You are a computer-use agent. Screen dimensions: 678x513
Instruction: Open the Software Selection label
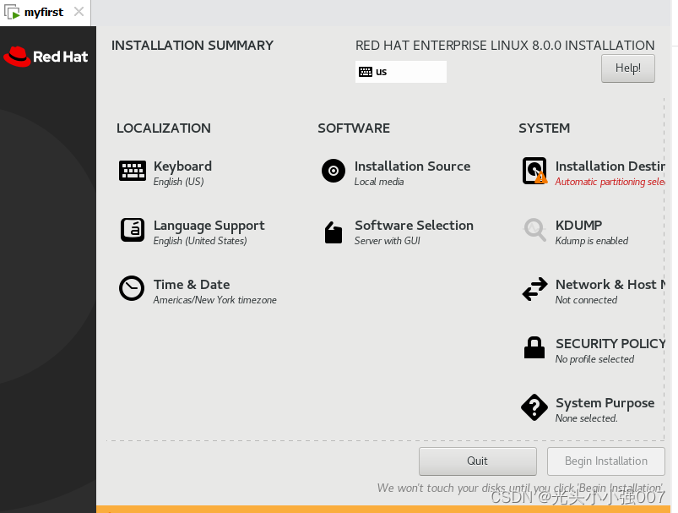(414, 225)
